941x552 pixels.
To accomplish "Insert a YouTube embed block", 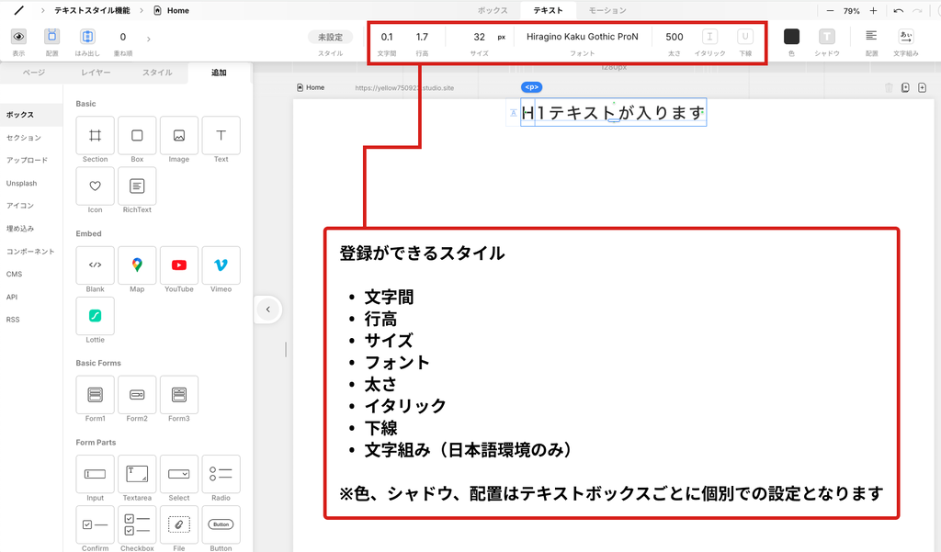I will 179,265.
